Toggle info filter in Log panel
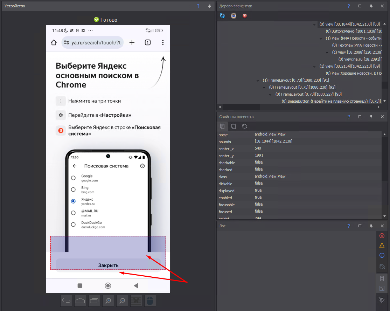Viewport: 390px width, 311px height. 382,255
